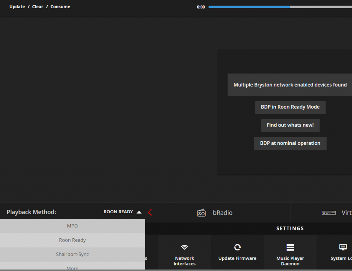Open Music Player Daemon stack icon
The image size is (352, 271).
290,247
